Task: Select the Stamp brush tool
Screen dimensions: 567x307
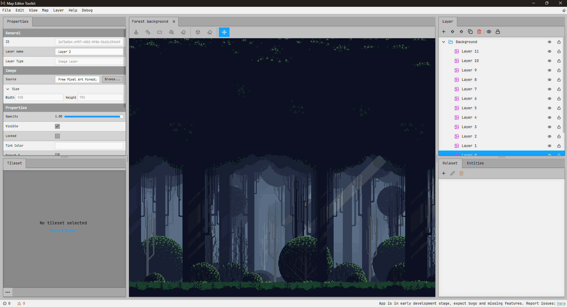Action: (136, 32)
